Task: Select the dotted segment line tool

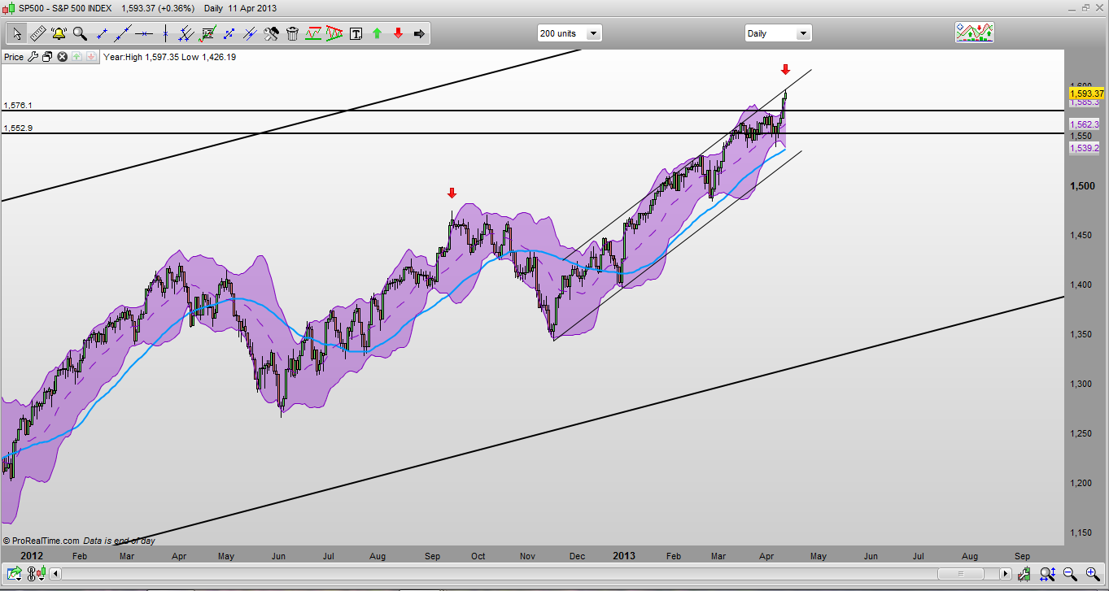Action: point(229,33)
